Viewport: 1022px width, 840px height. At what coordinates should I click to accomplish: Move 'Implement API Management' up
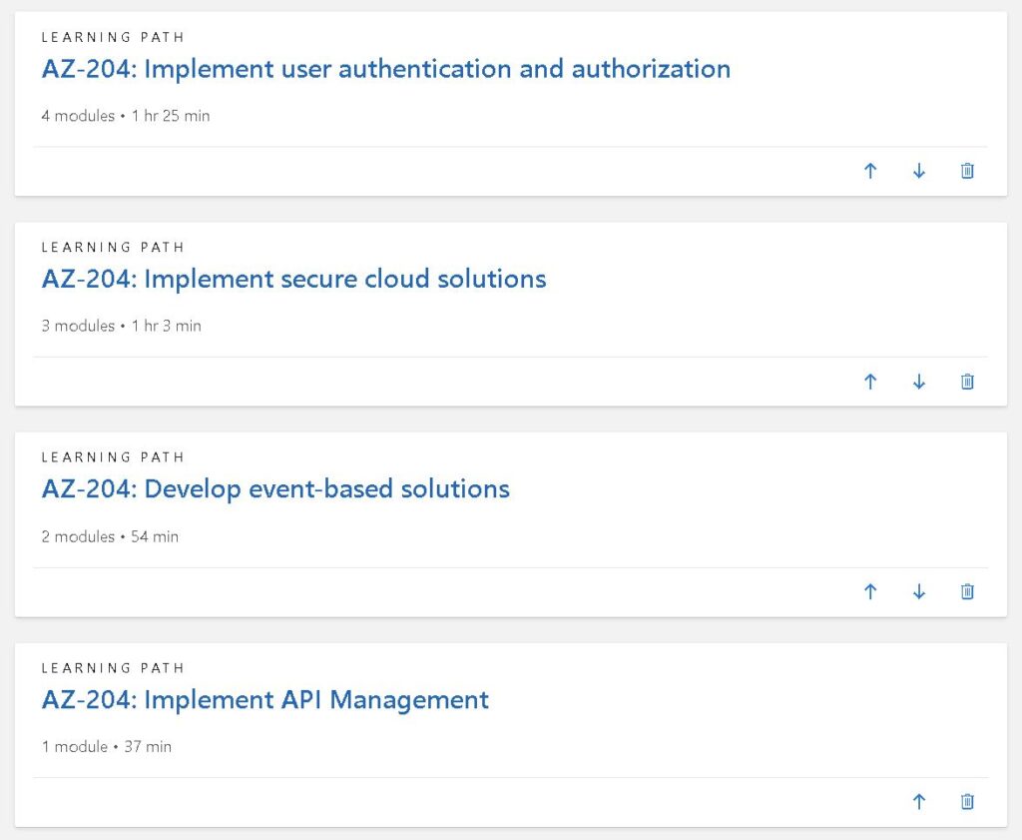tap(919, 801)
